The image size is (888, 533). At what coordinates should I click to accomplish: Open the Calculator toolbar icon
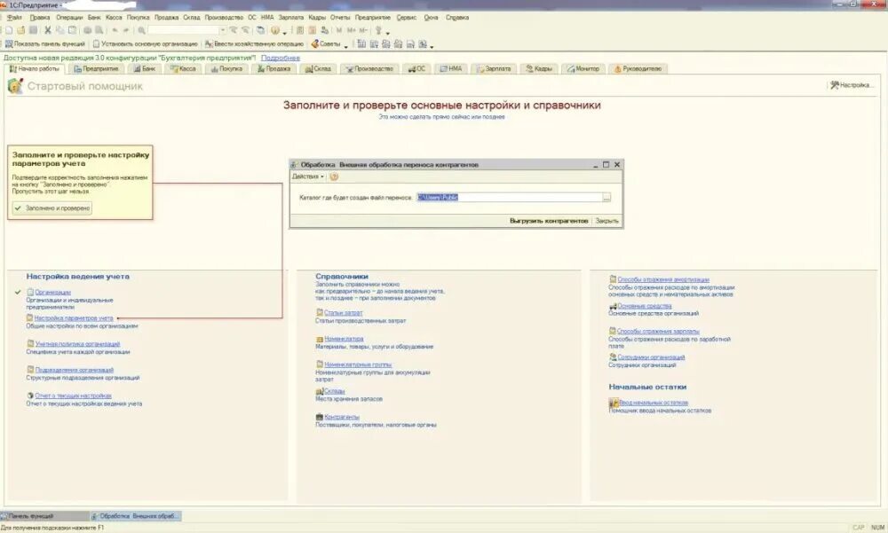(x=299, y=30)
